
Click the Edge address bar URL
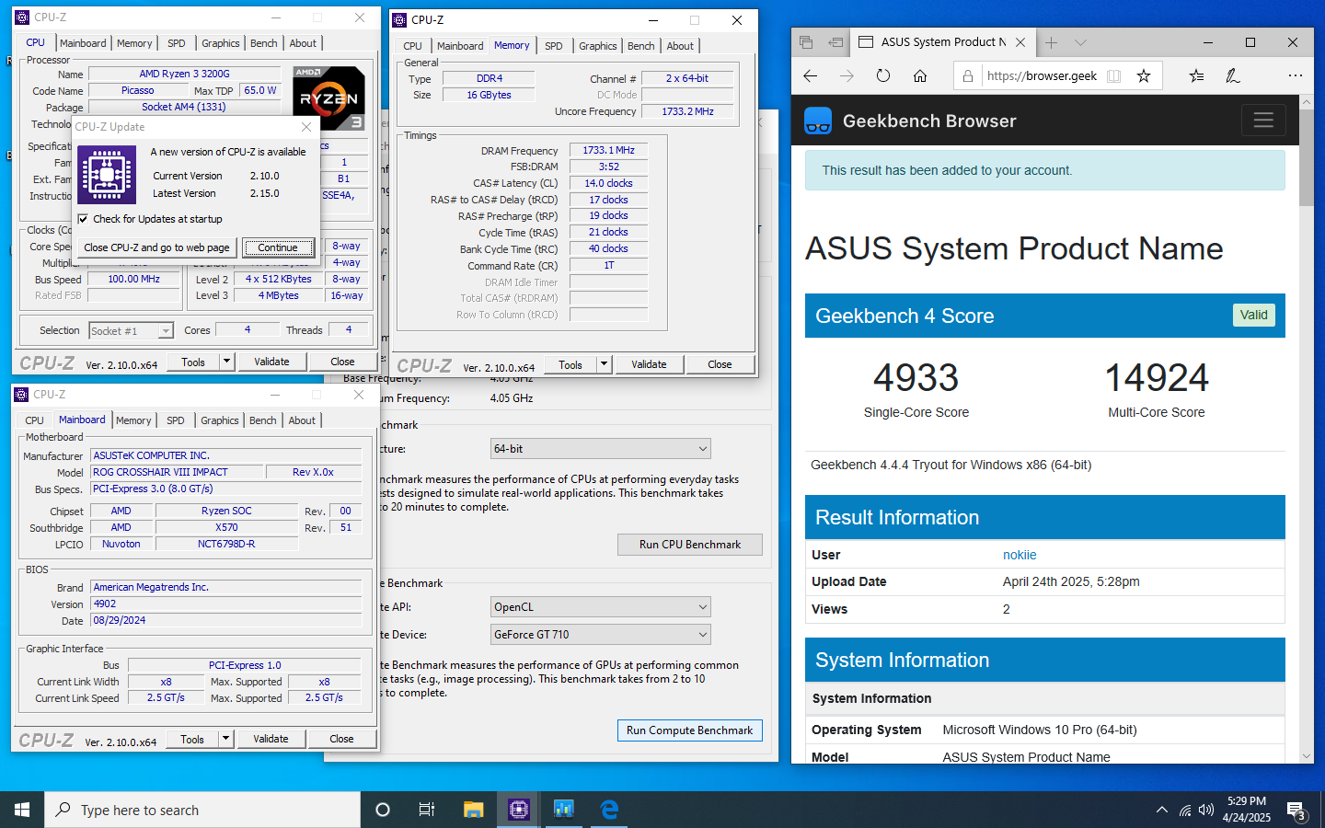coord(1042,76)
